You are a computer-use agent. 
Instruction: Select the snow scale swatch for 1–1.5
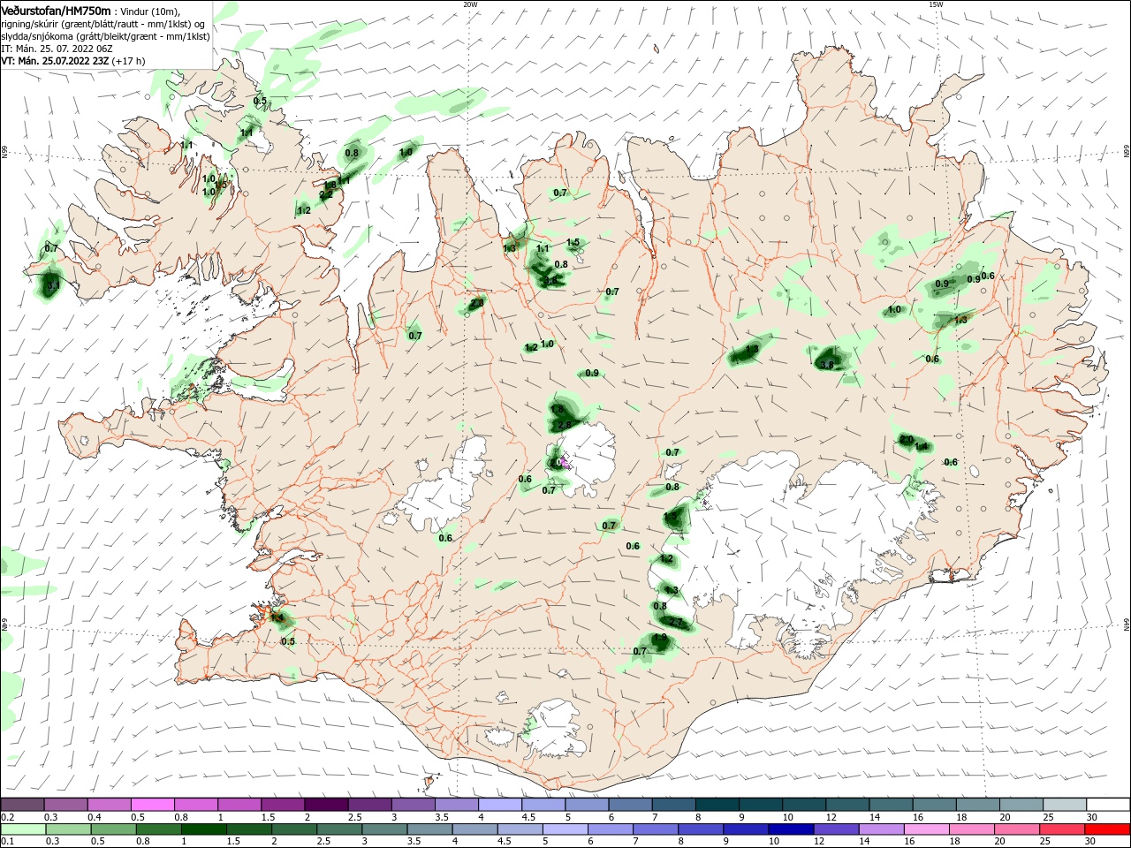click(x=239, y=805)
